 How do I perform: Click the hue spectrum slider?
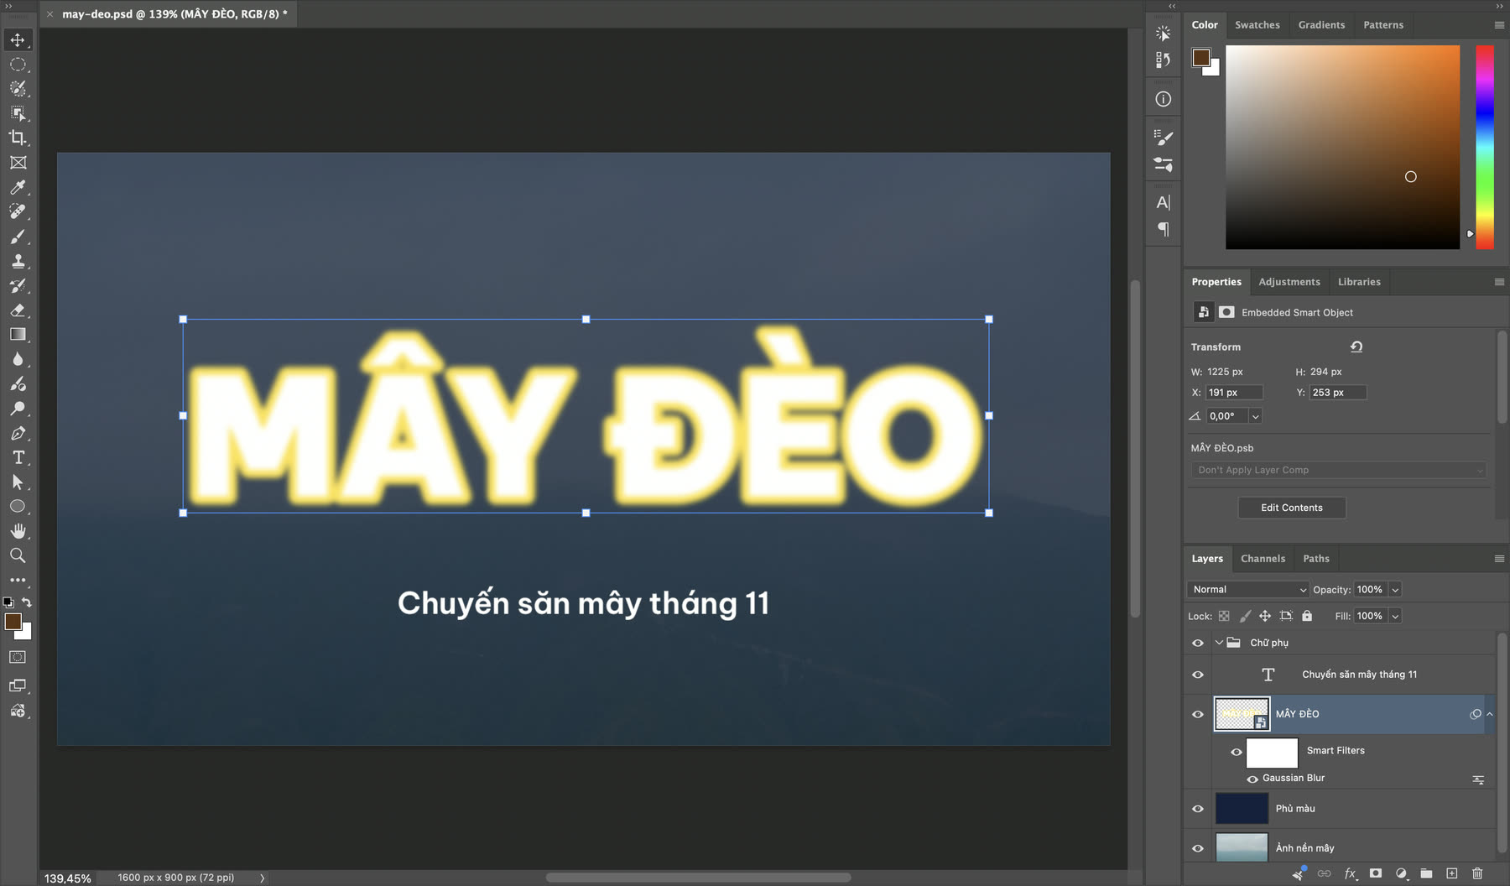1485,147
